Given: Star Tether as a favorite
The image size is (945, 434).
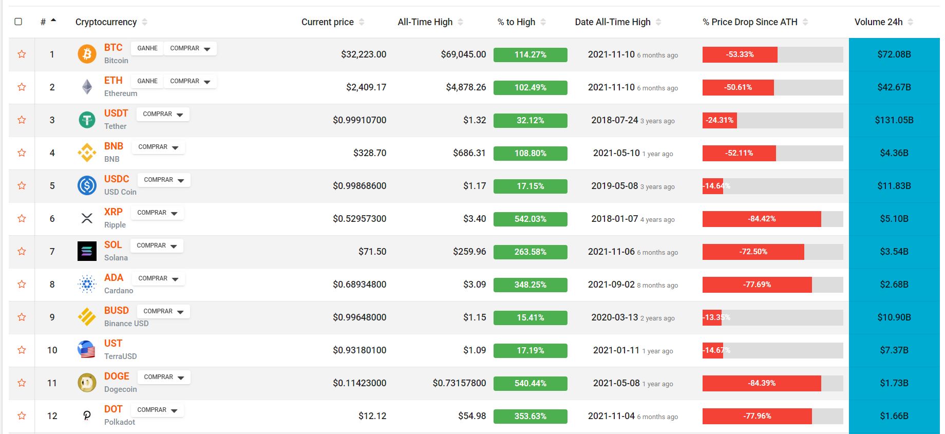Looking at the screenshot, I should tap(22, 120).
